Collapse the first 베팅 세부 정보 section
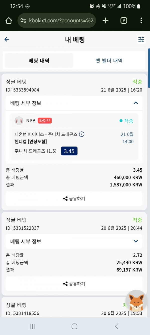Screen dimensions: 150x335 click(x=74, y=103)
